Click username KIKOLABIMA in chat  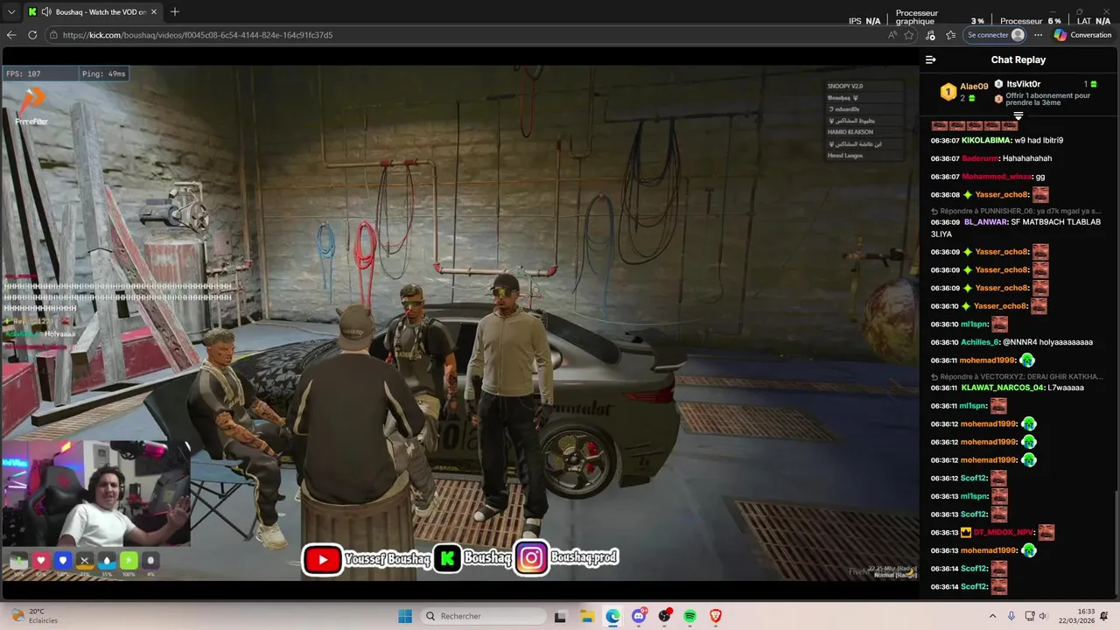(986, 140)
